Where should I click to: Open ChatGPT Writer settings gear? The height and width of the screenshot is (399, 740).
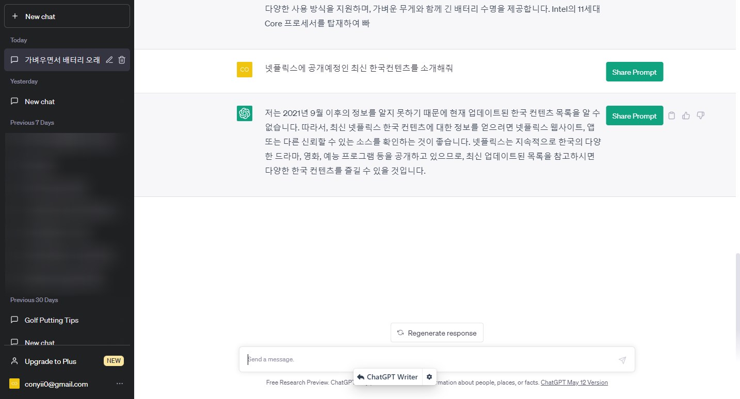coord(429,377)
